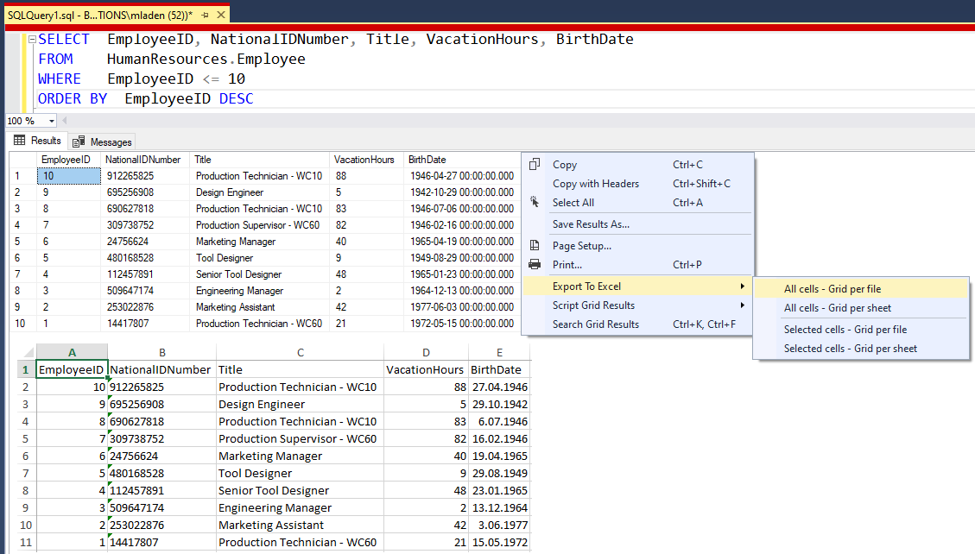The height and width of the screenshot is (554, 975).
Task: Click results cell 912265825
Action: pyautogui.click(x=145, y=176)
